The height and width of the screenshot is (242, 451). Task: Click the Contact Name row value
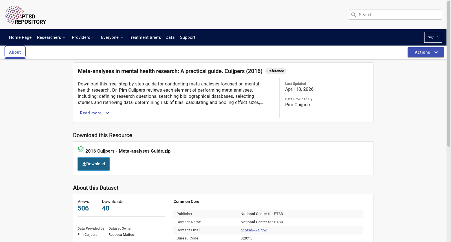point(262,222)
